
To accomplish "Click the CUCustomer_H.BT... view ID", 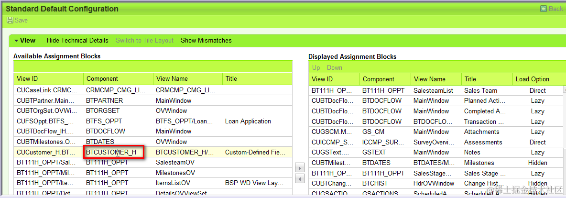I will point(49,152).
